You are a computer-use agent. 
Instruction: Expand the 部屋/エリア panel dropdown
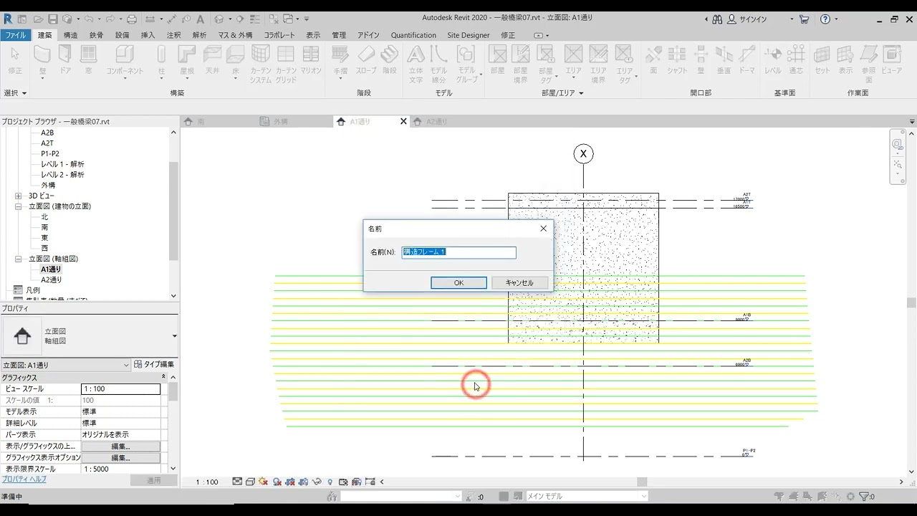(x=562, y=93)
